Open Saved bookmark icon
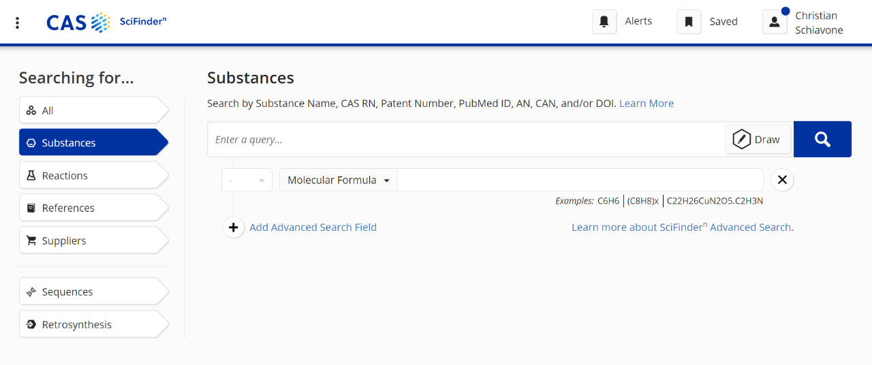The image size is (872, 365). pyautogui.click(x=689, y=22)
